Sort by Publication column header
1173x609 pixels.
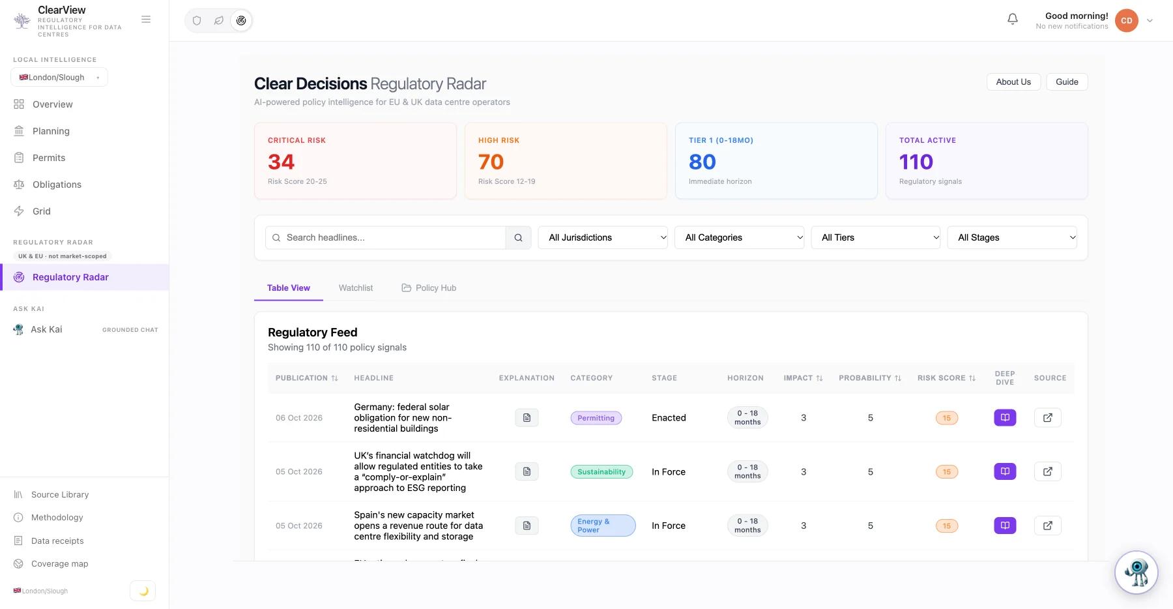tap(306, 378)
